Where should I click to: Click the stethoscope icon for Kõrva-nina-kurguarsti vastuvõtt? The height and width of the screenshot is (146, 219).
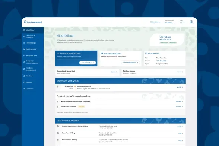tap(57, 102)
